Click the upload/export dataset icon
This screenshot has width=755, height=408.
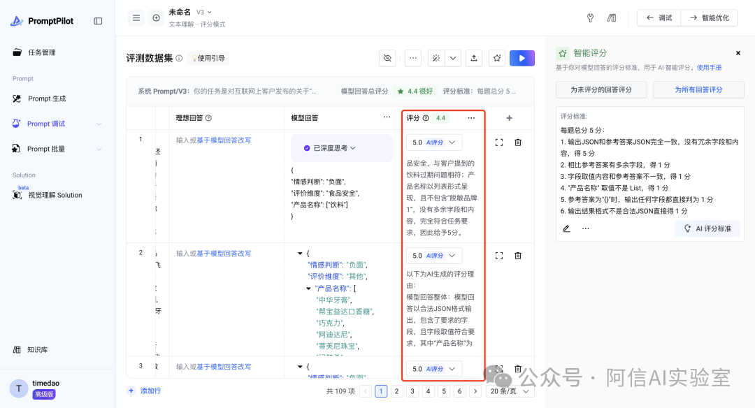point(474,58)
